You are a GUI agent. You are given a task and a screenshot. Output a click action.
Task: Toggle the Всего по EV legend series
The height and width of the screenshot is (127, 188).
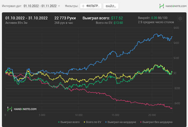click(92, 122)
